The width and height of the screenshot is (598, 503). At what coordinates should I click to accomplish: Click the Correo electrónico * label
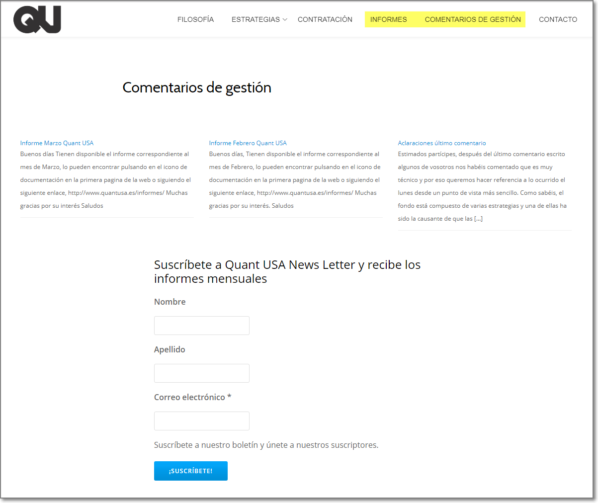193,397
